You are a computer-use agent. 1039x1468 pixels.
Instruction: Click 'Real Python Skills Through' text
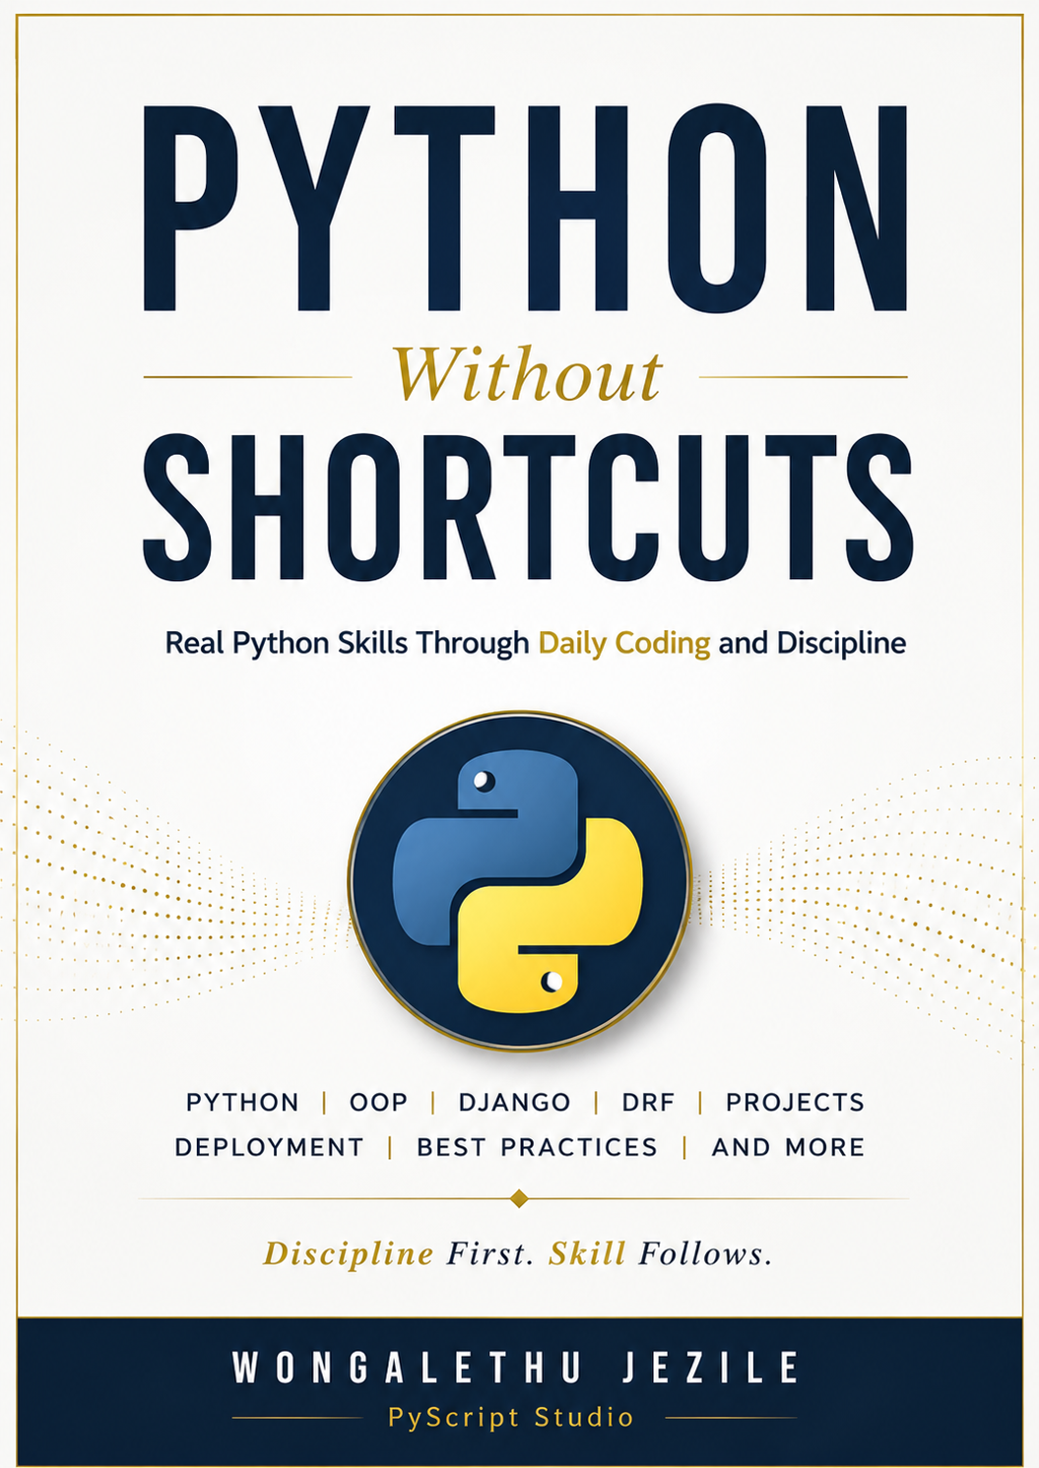347,644
